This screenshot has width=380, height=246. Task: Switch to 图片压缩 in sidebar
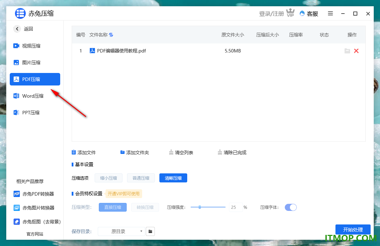[35, 63]
